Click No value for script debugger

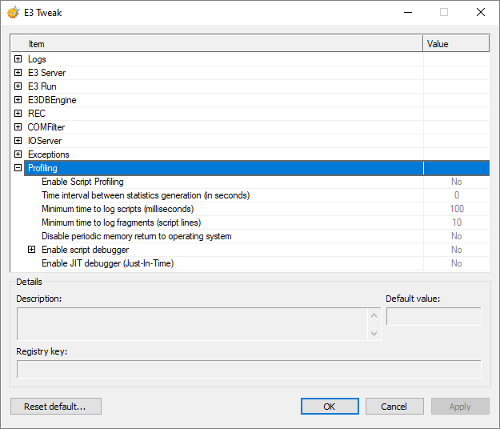tap(456, 250)
